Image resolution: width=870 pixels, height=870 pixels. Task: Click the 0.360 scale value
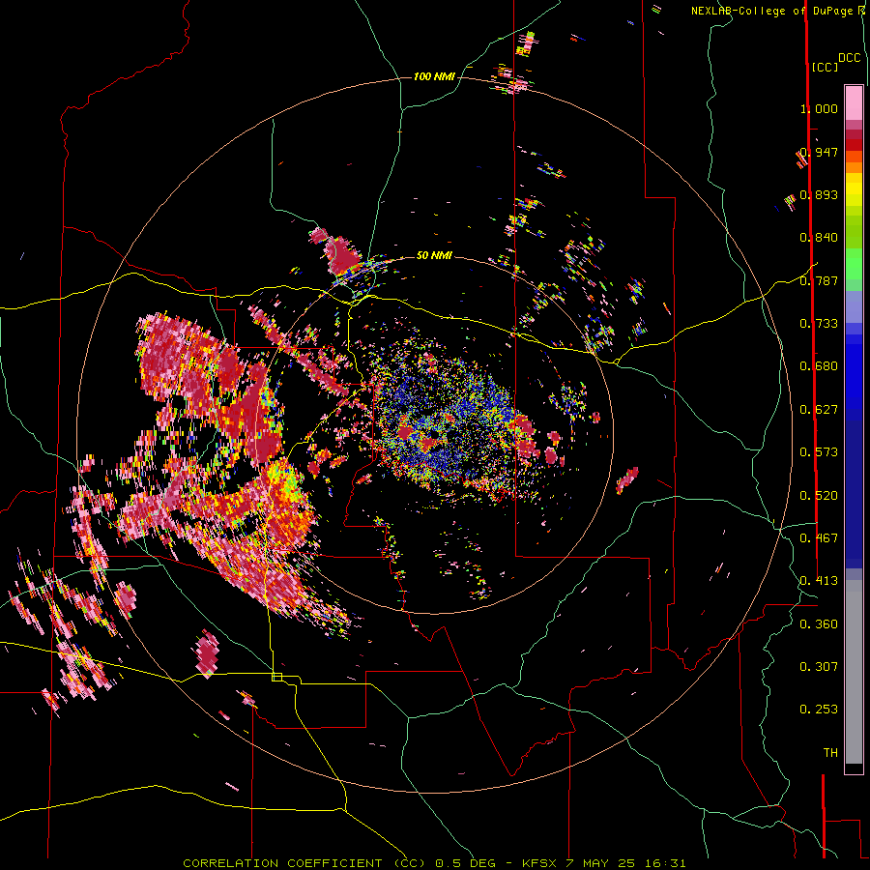[819, 624]
